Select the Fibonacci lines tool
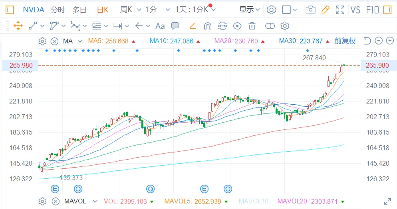 point(97,26)
